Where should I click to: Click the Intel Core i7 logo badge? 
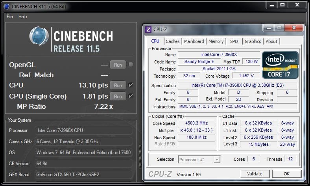click(280, 65)
